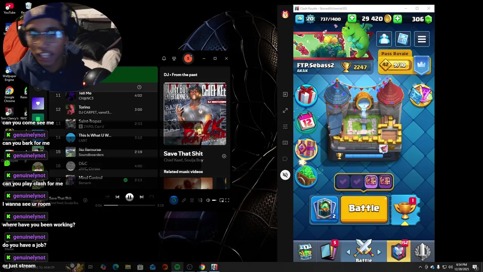483x272 pixels.
Task: Add current track to Liked Songs in player bar
Action: point(85,200)
